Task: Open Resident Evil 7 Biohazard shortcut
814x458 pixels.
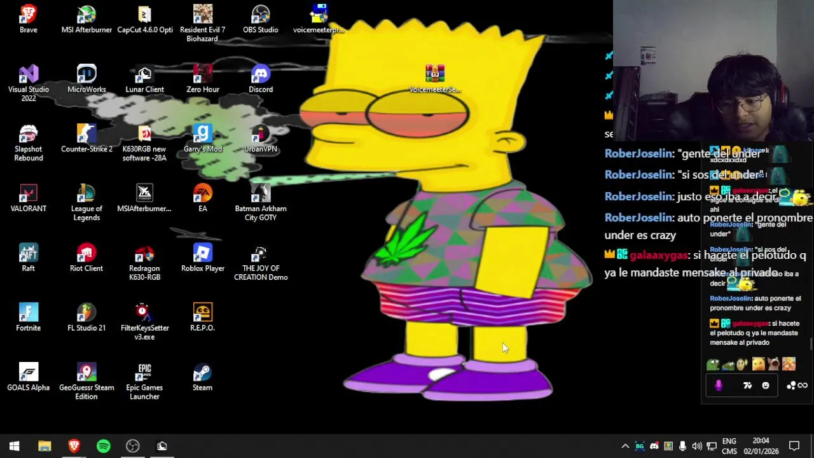Action: 202,23
